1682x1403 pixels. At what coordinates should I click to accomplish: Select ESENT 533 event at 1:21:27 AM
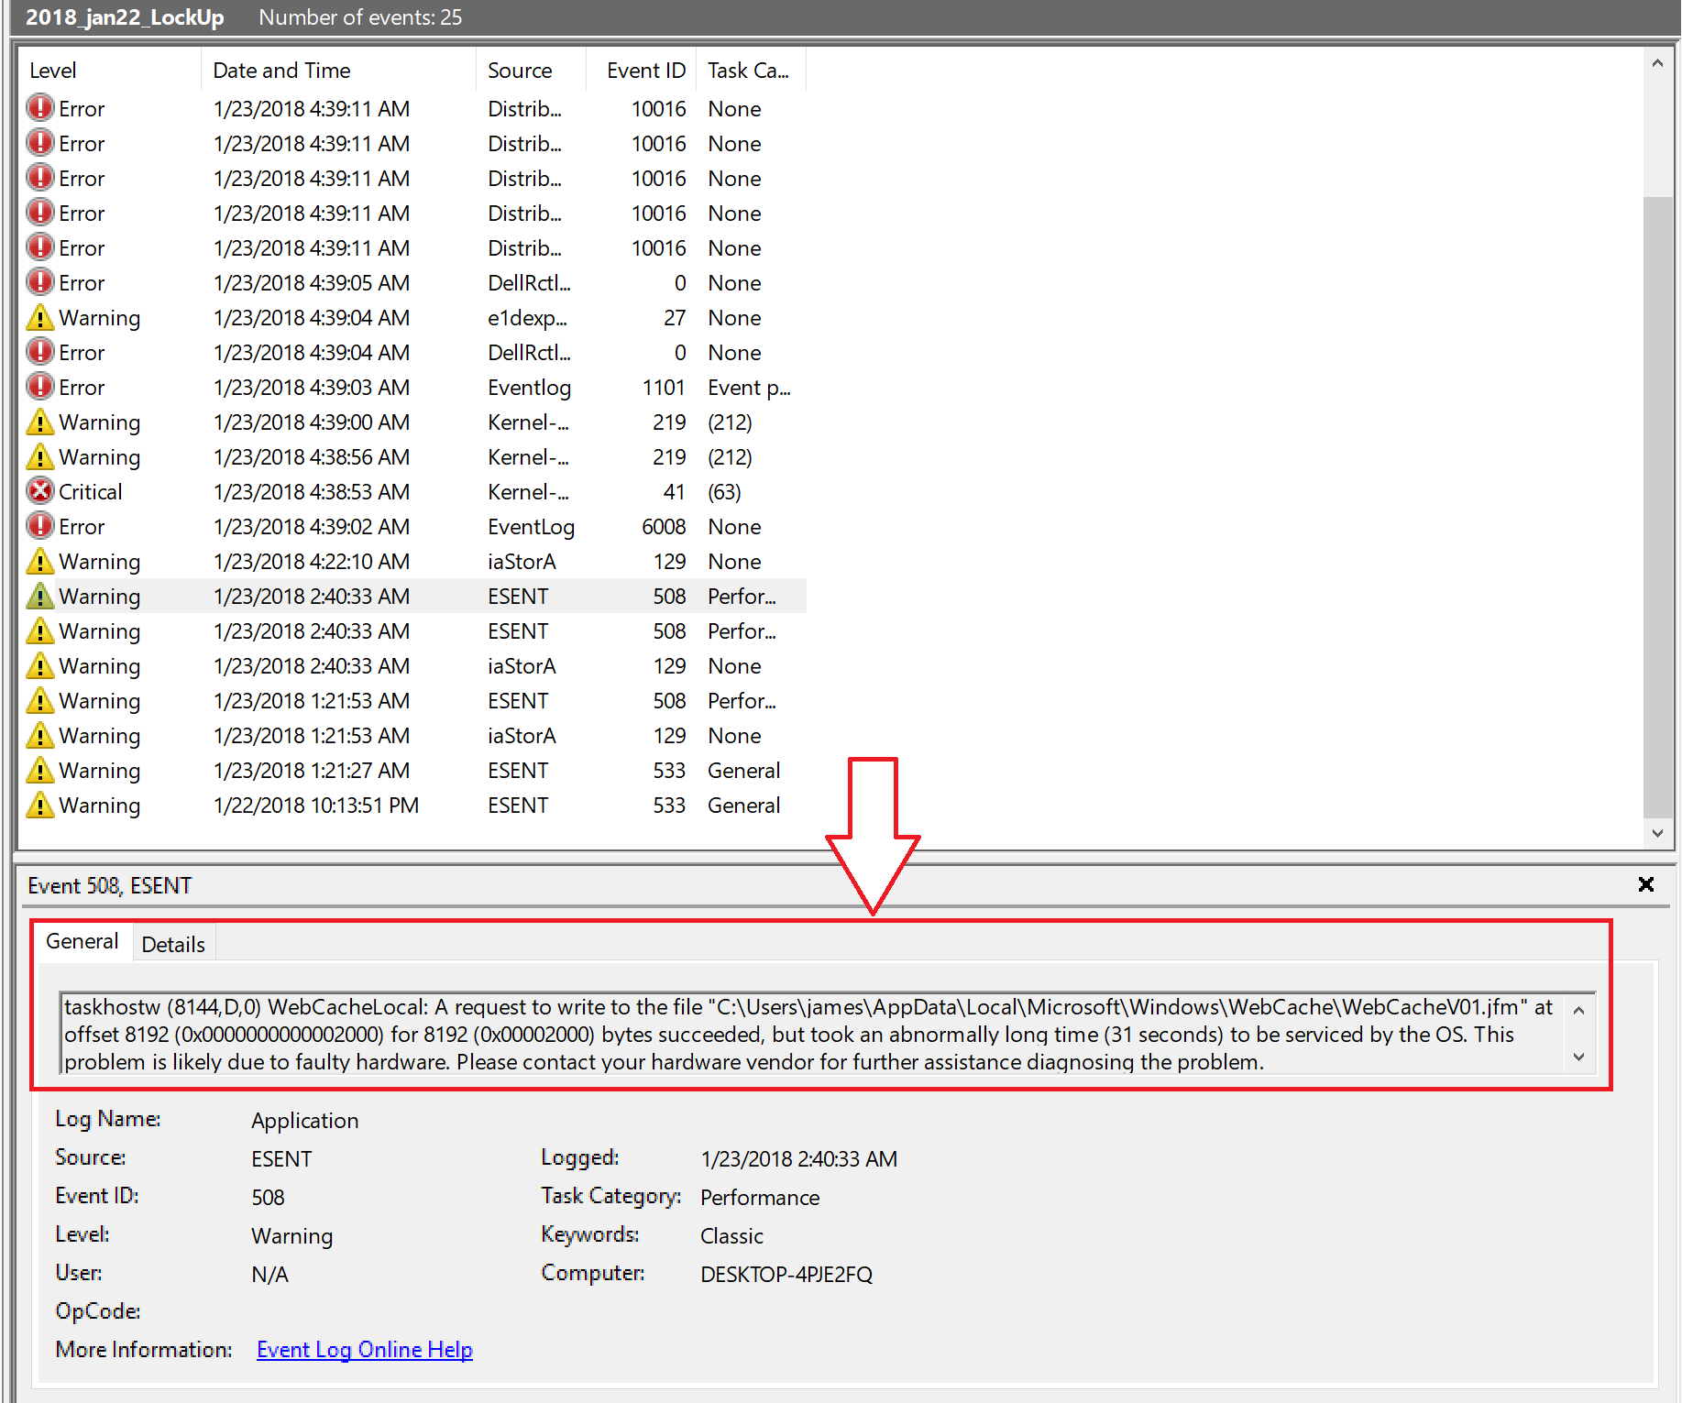tap(412, 771)
